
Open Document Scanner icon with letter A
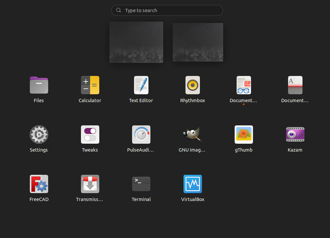[295, 85]
